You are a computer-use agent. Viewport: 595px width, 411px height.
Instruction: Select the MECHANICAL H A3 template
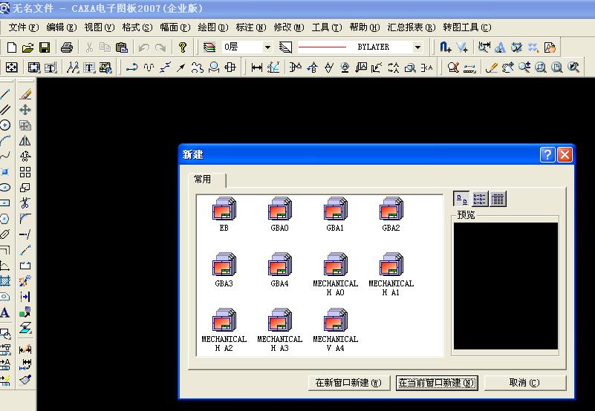[x=279, y=330]
